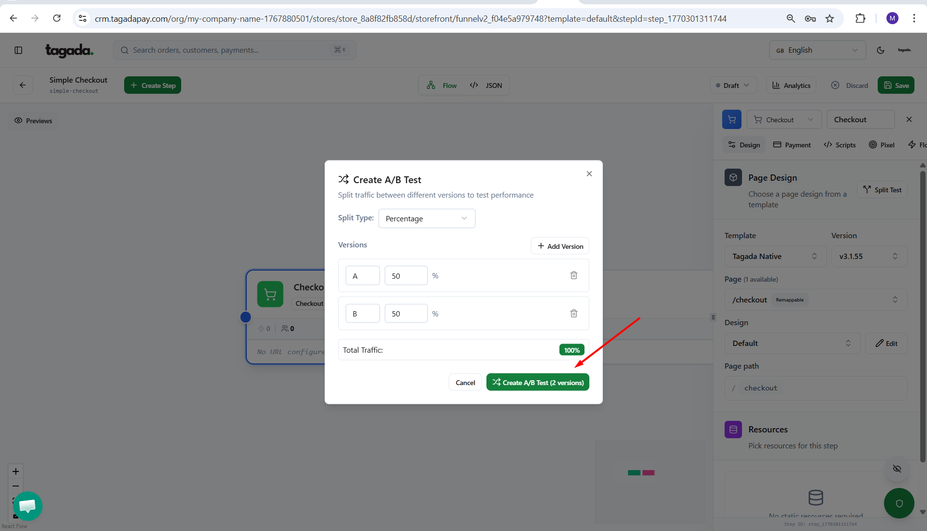The height and width of the screenshot is (531, 927).
Task: Switch to the Scripts tab
Action: (840, 145)
